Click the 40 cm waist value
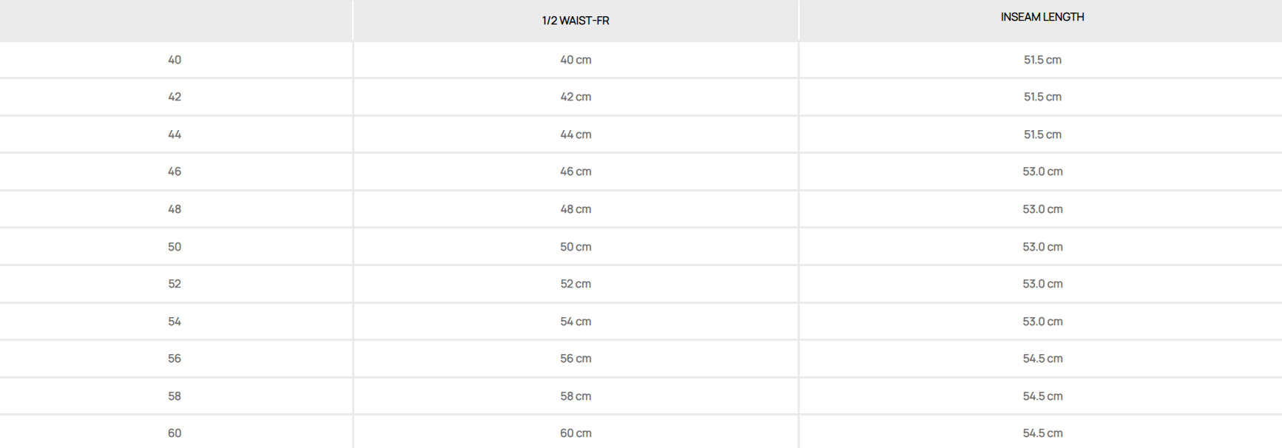The height and width of the screenshot is (448, 1282). click(x=576, y=60)
